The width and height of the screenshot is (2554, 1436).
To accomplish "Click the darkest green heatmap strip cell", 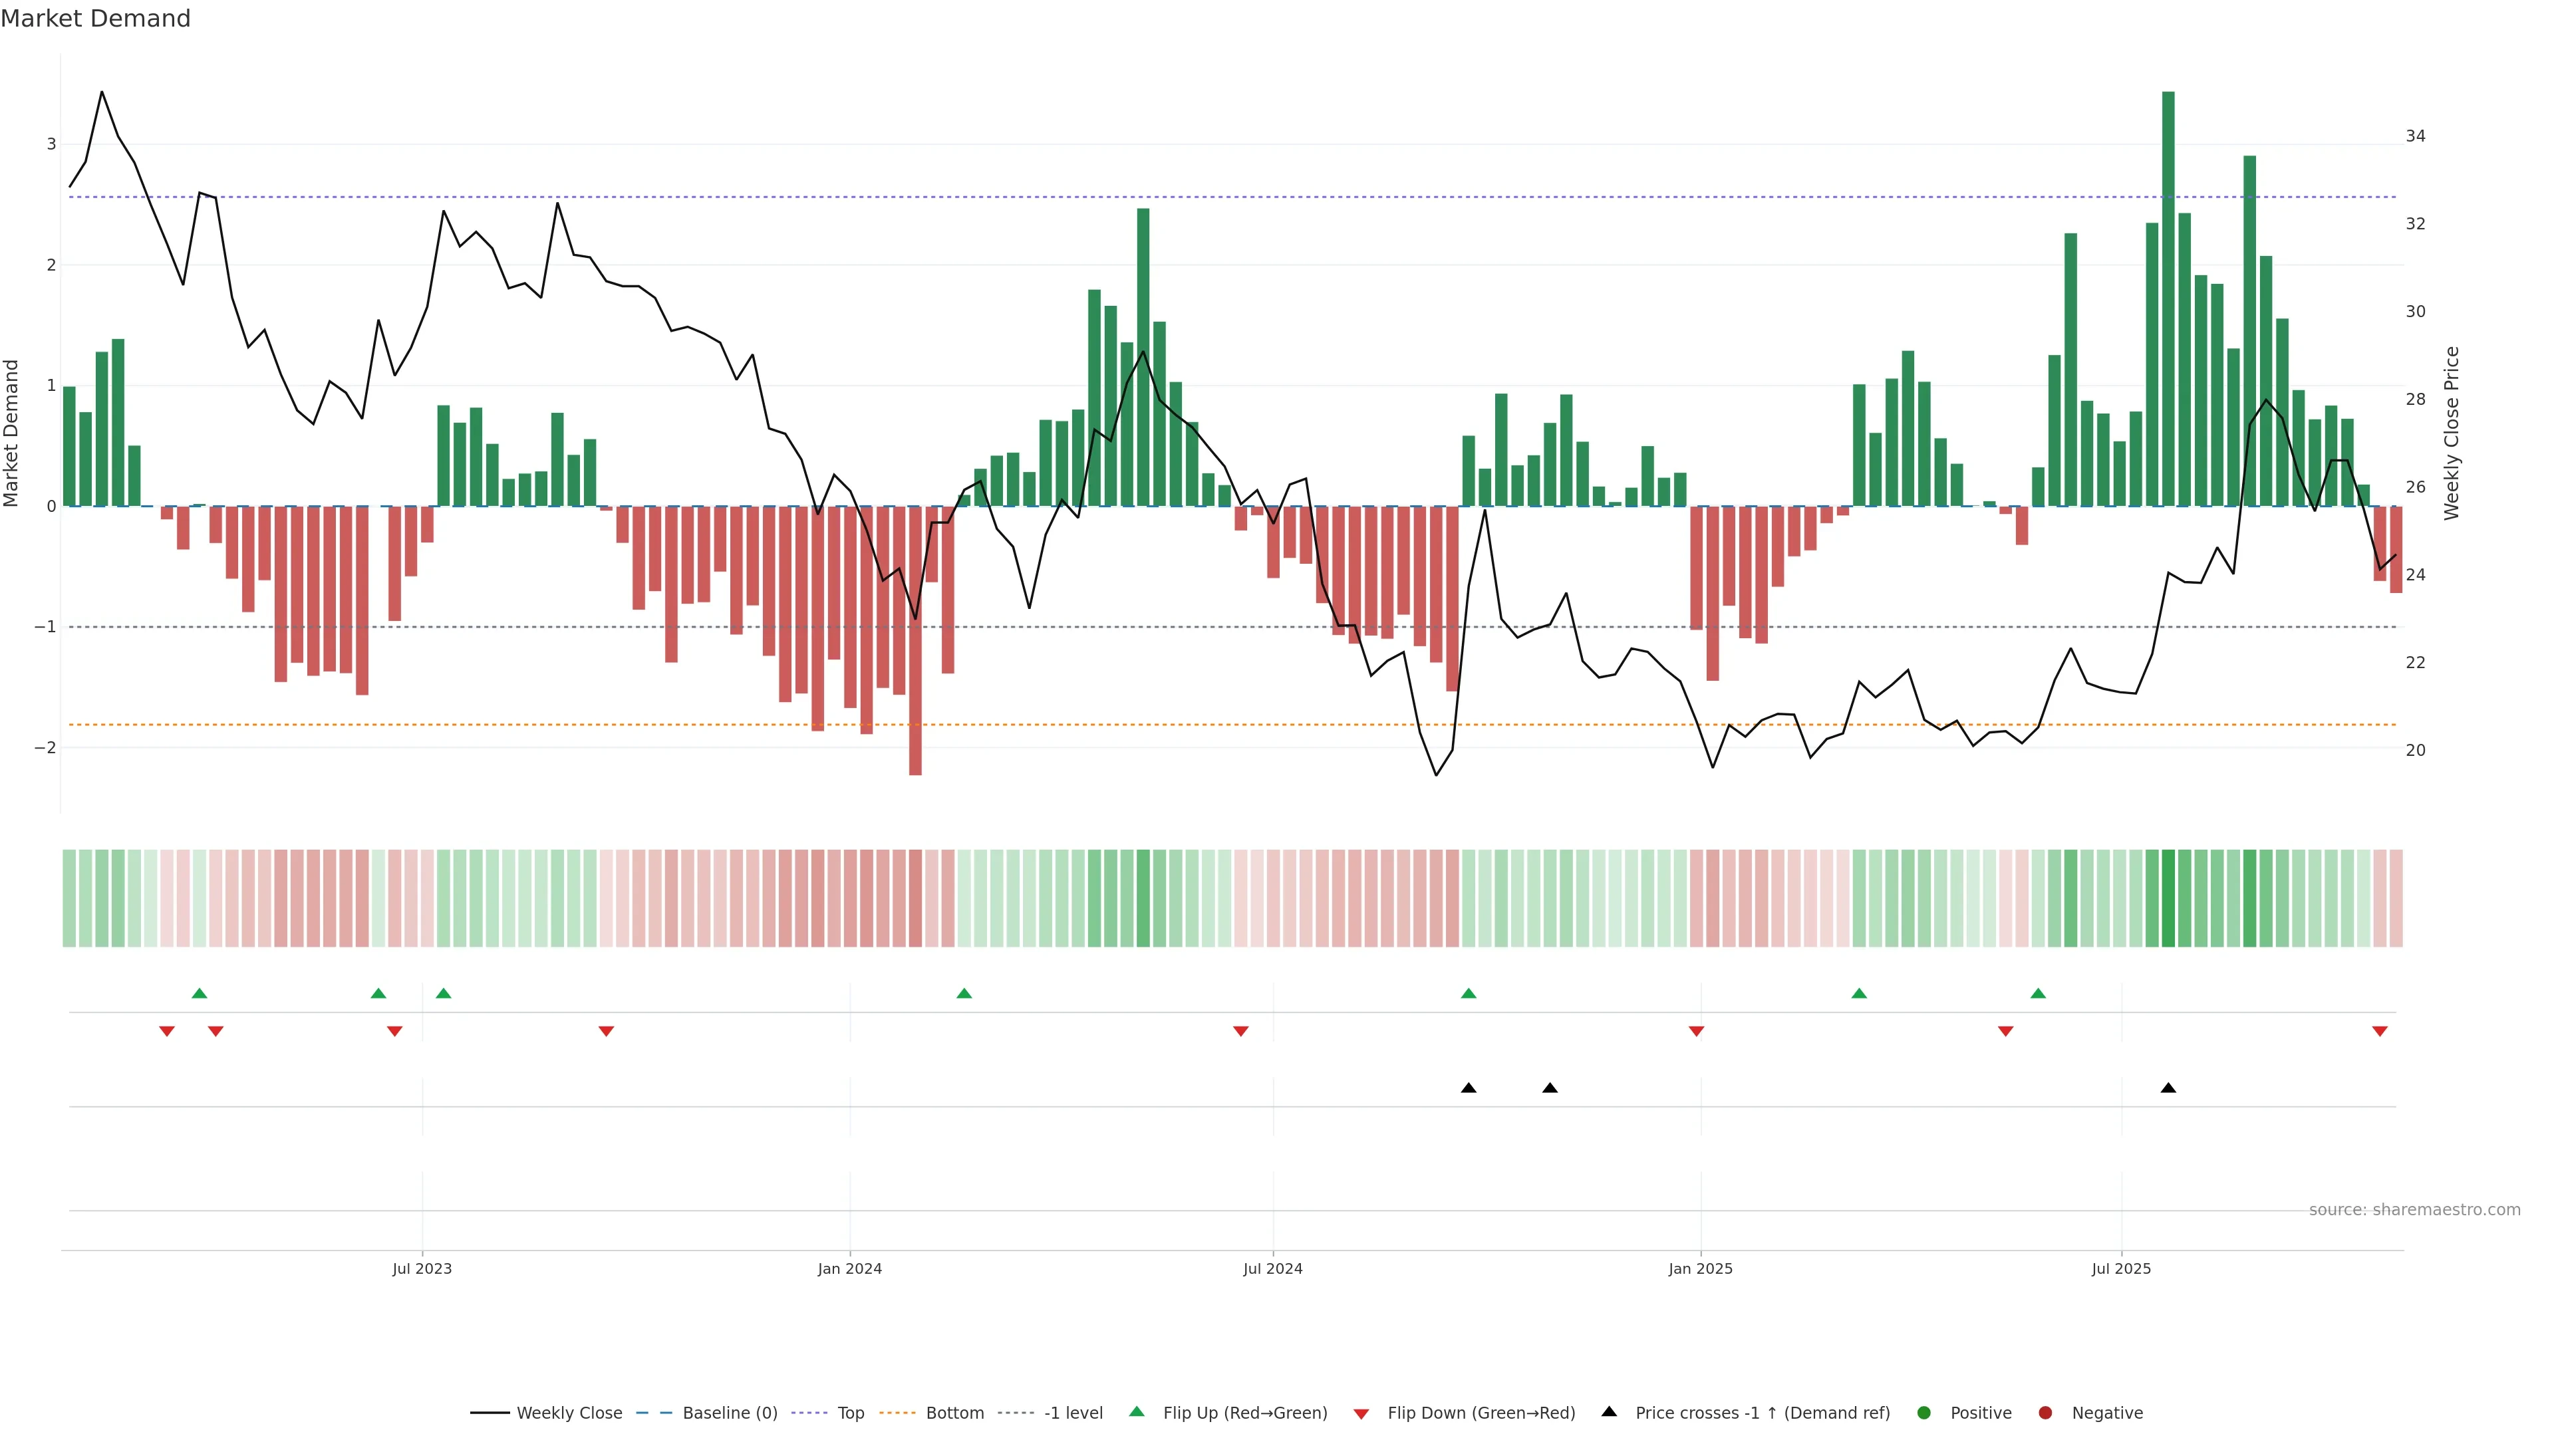I will coord(2168,898).
